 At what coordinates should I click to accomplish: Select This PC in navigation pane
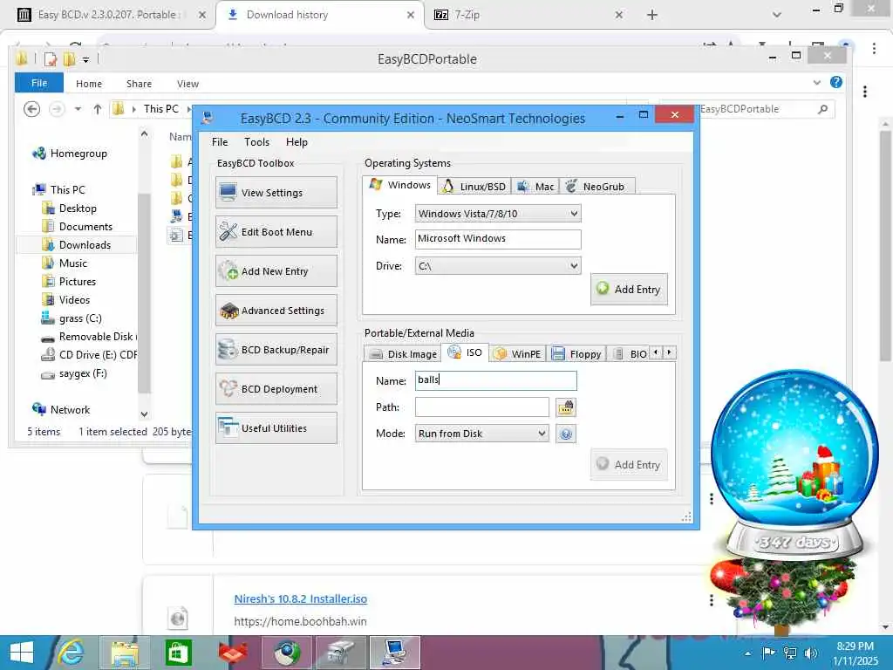click(x=59, y=189)
